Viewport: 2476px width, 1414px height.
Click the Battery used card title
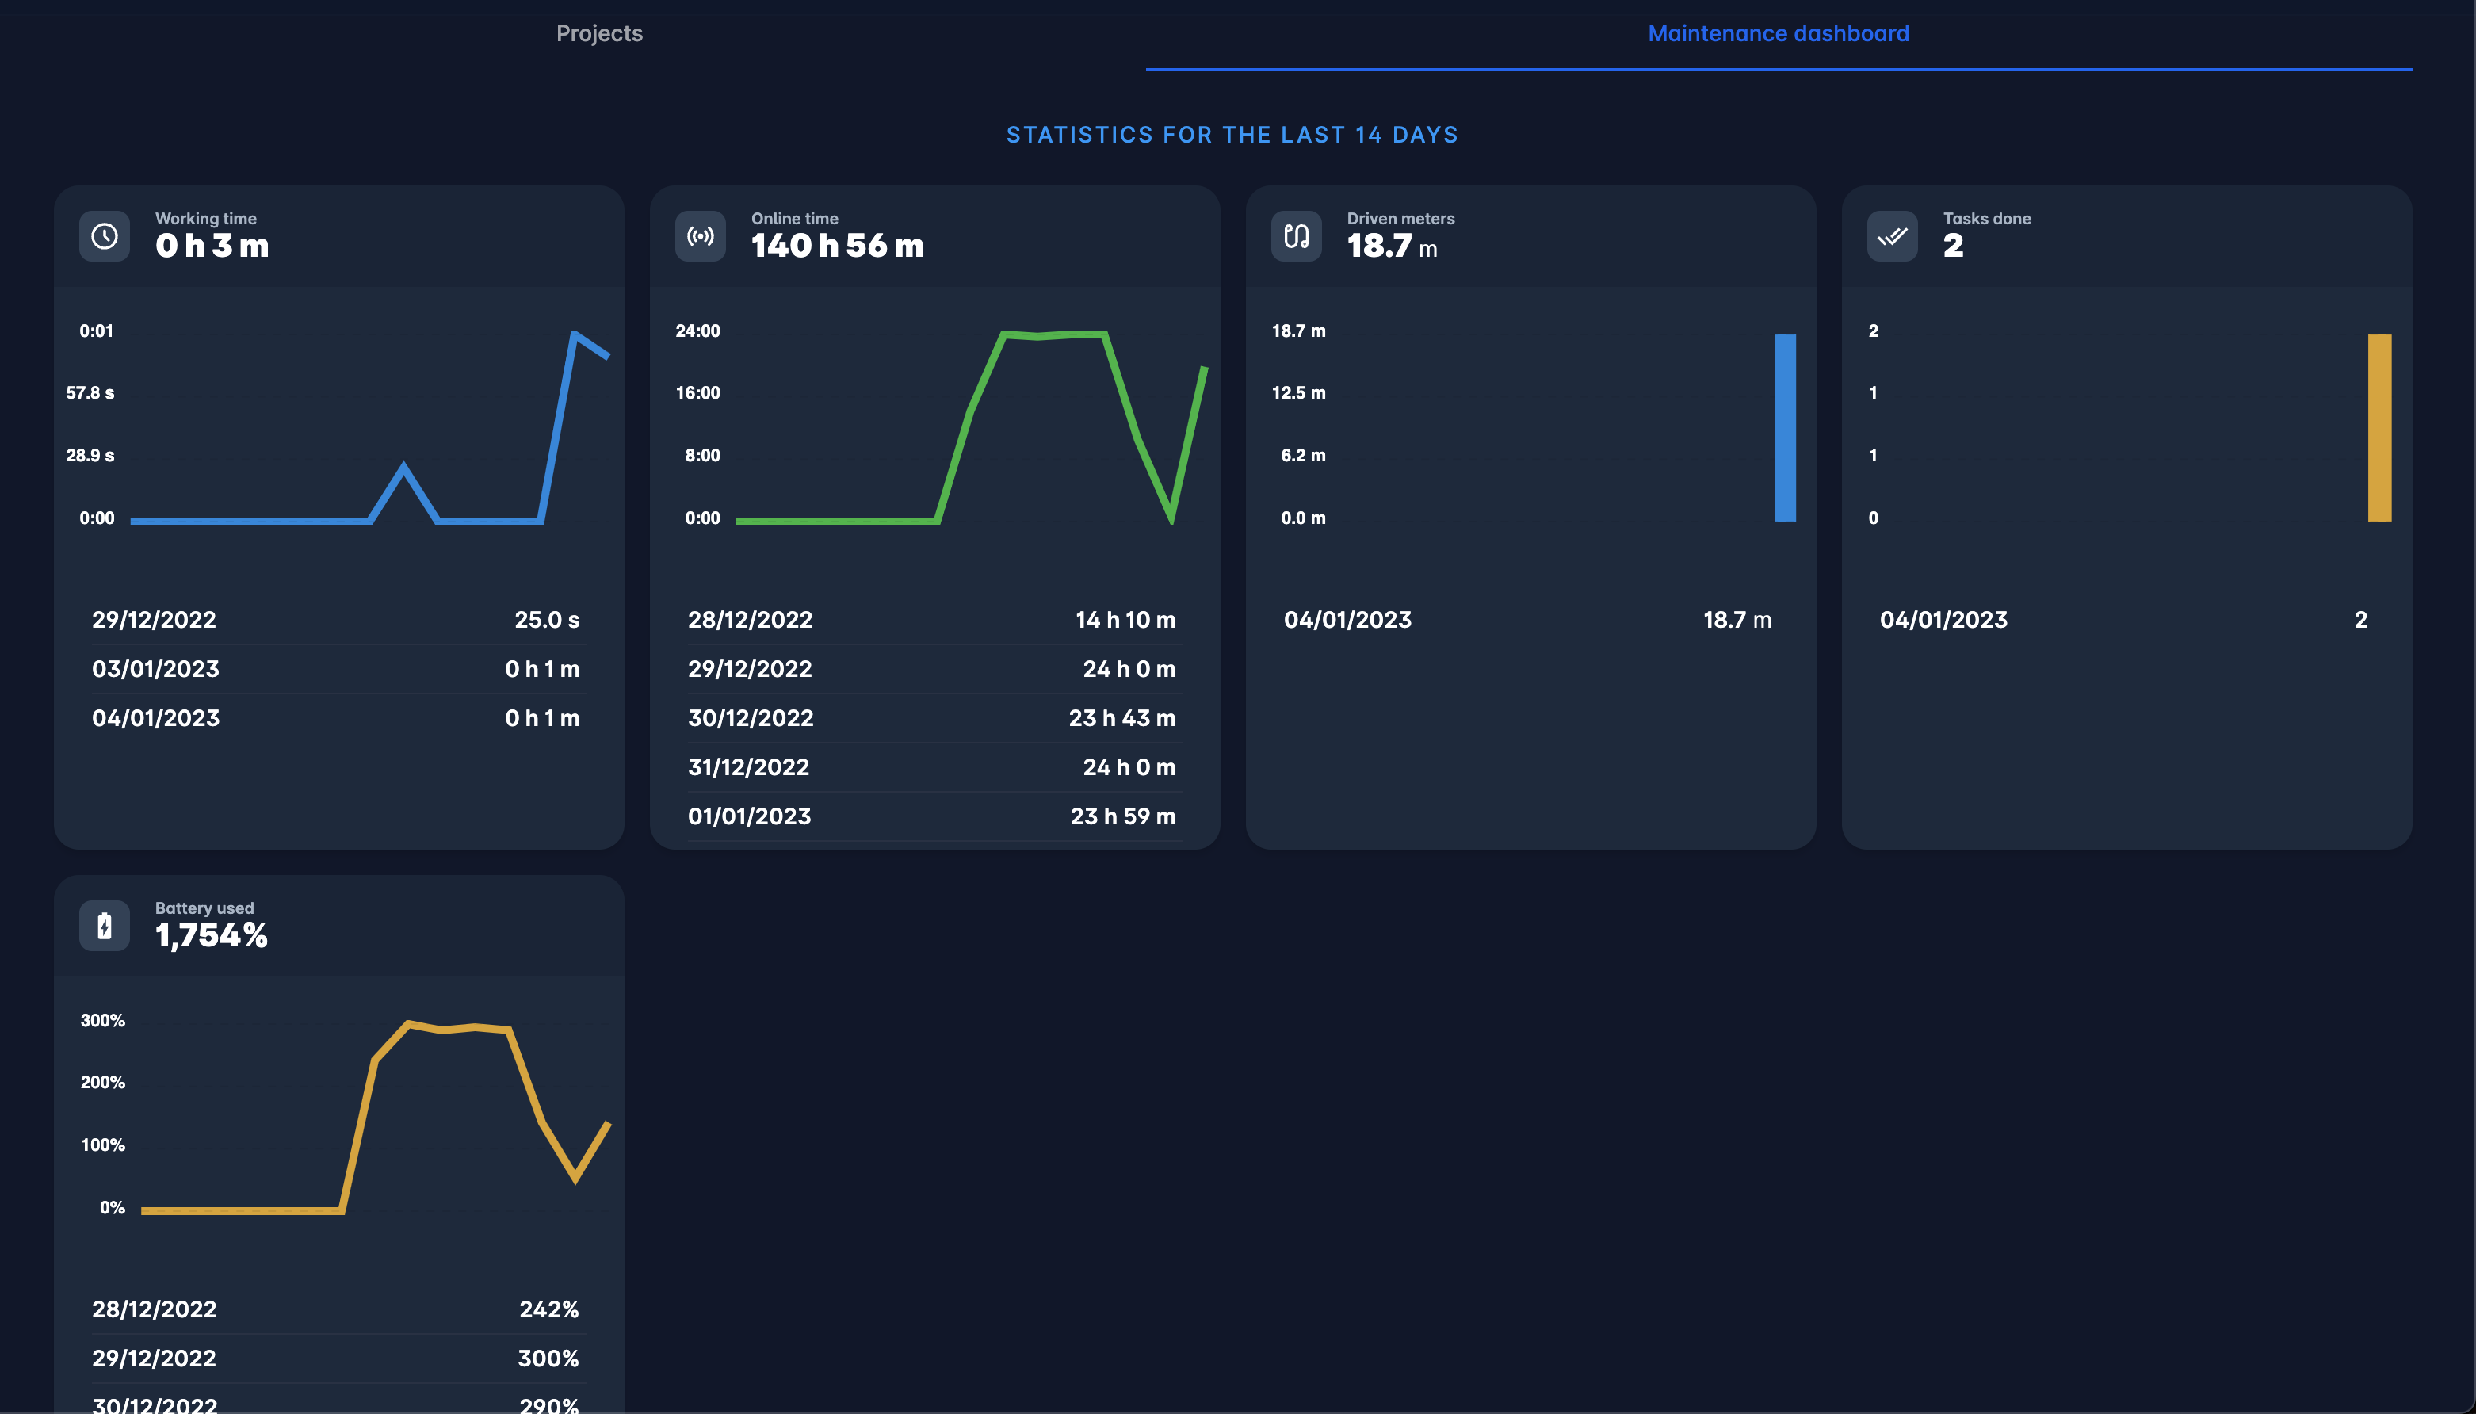pos(204,908)
